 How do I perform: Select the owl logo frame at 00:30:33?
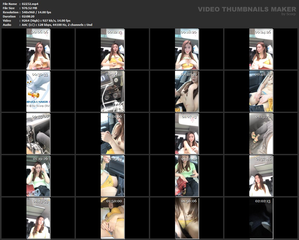(38, 91)
